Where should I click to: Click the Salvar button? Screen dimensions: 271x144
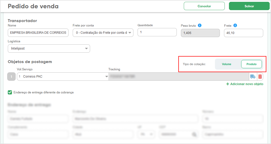[249, 6]
